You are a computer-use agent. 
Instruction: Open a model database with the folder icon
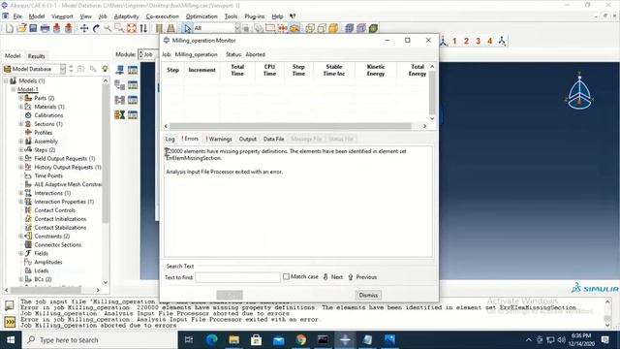pos(21,28)
